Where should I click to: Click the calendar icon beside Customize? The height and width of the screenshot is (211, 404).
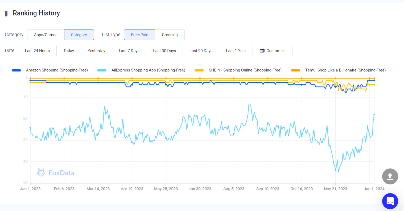tap(262, 51)
